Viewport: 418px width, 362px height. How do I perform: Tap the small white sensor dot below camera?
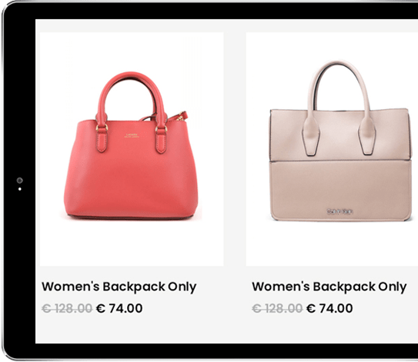tap(20, 189)
